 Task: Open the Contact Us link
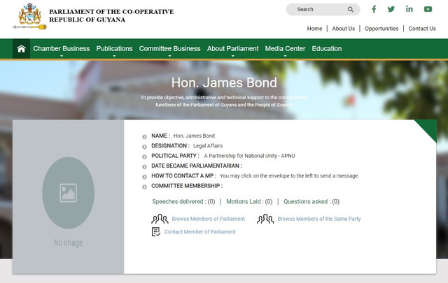(422, 29)
